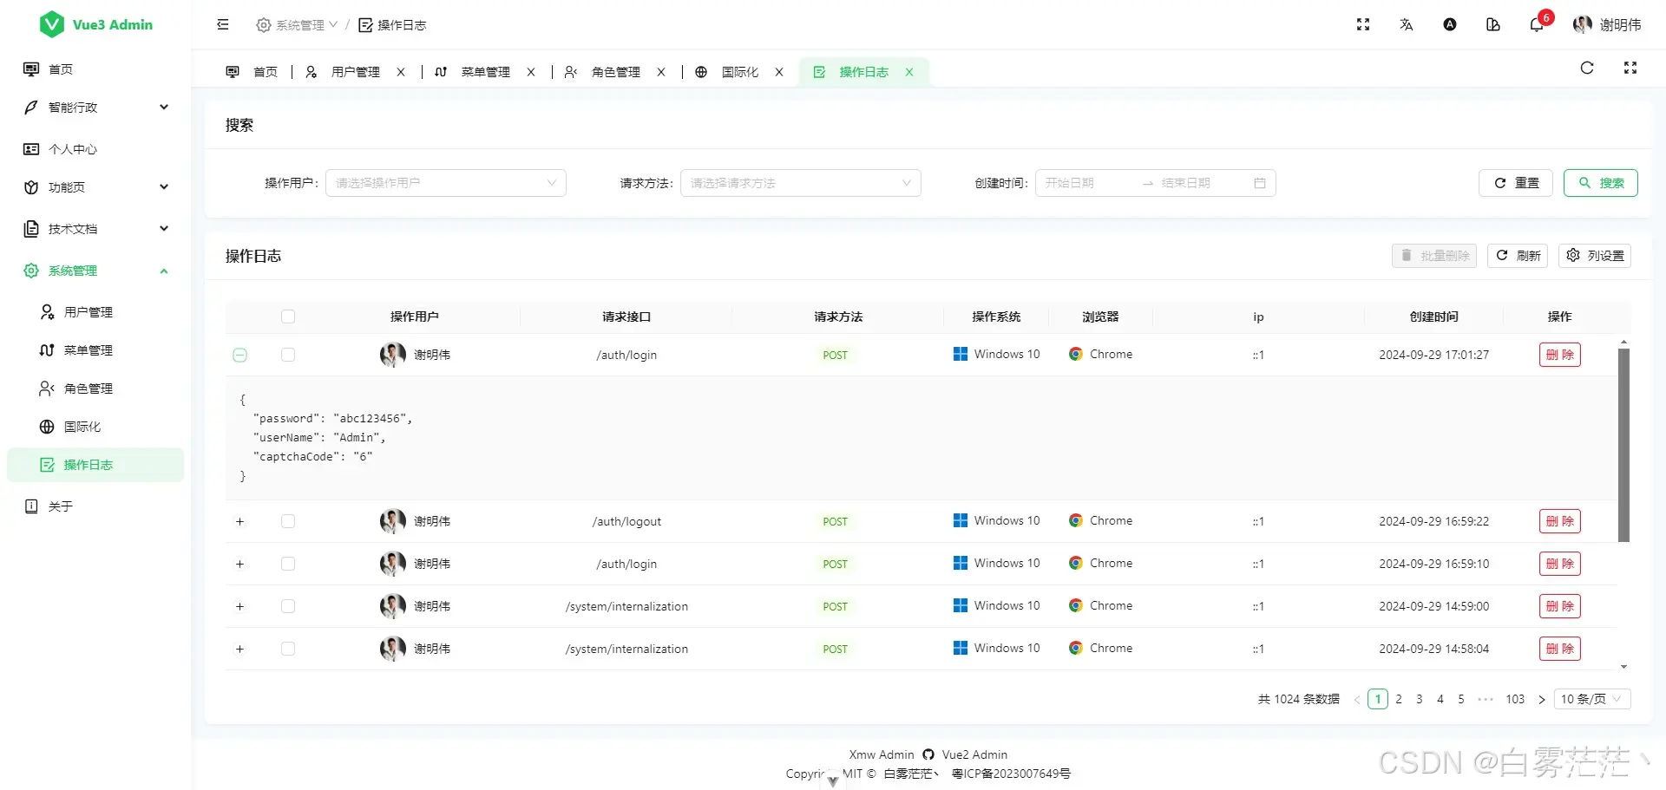The height and width of the screenshot is (790, 1666).
Task: Go to page 2 of the log list
Action: pos(1399,699)
